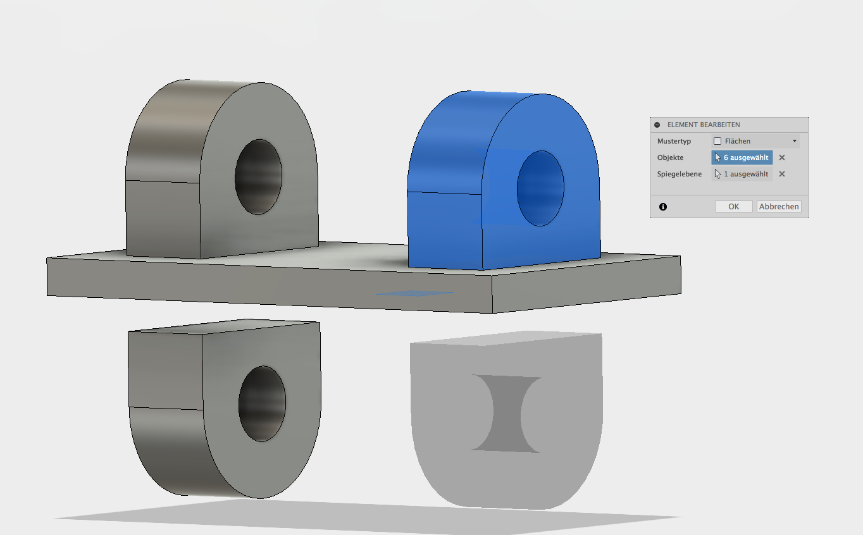Click the Element Bearbeiten dialog title
This screenshot has width=863, height=535.
coord(704,125)
